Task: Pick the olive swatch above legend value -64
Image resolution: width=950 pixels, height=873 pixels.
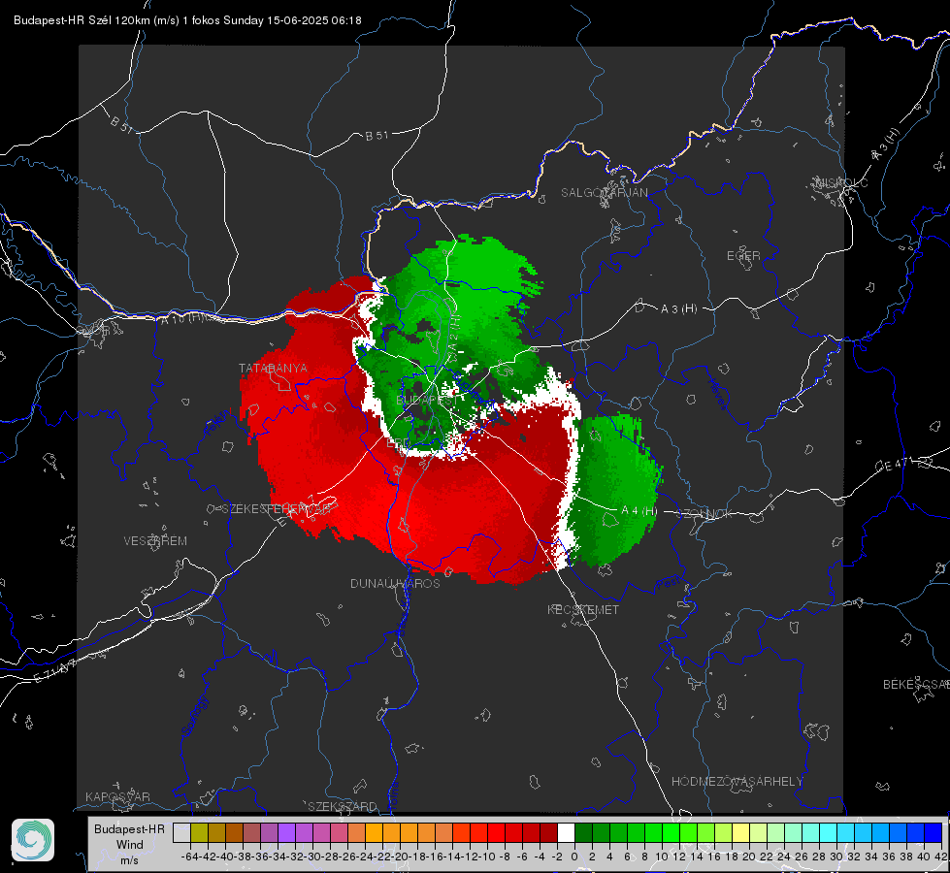Action: click(x=199, y=832)
